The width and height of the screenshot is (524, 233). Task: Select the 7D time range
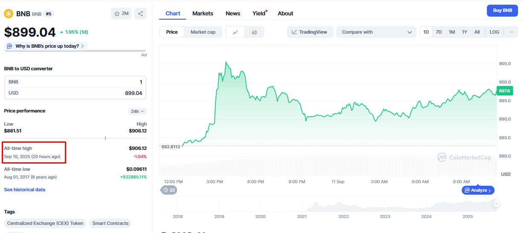click(439, 32)
